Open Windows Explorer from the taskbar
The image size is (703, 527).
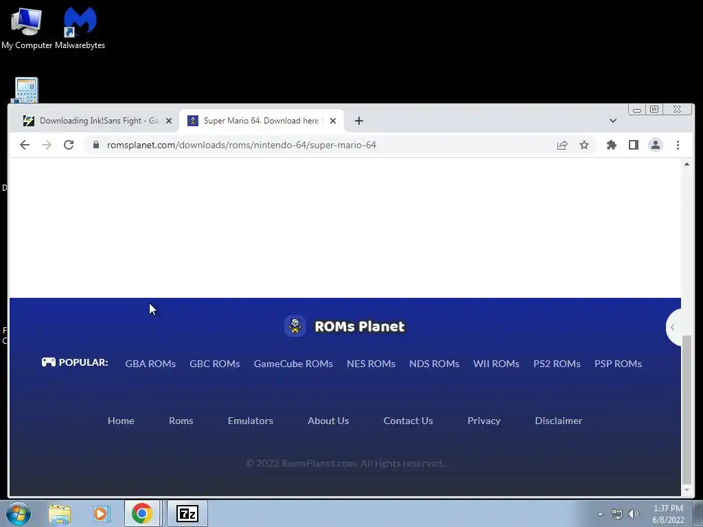pyautogui.click(x=60, y=513)
